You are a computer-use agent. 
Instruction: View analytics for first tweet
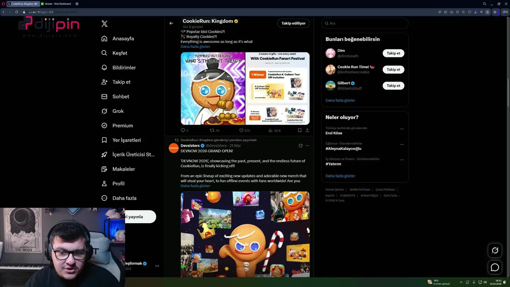(275, 130)
